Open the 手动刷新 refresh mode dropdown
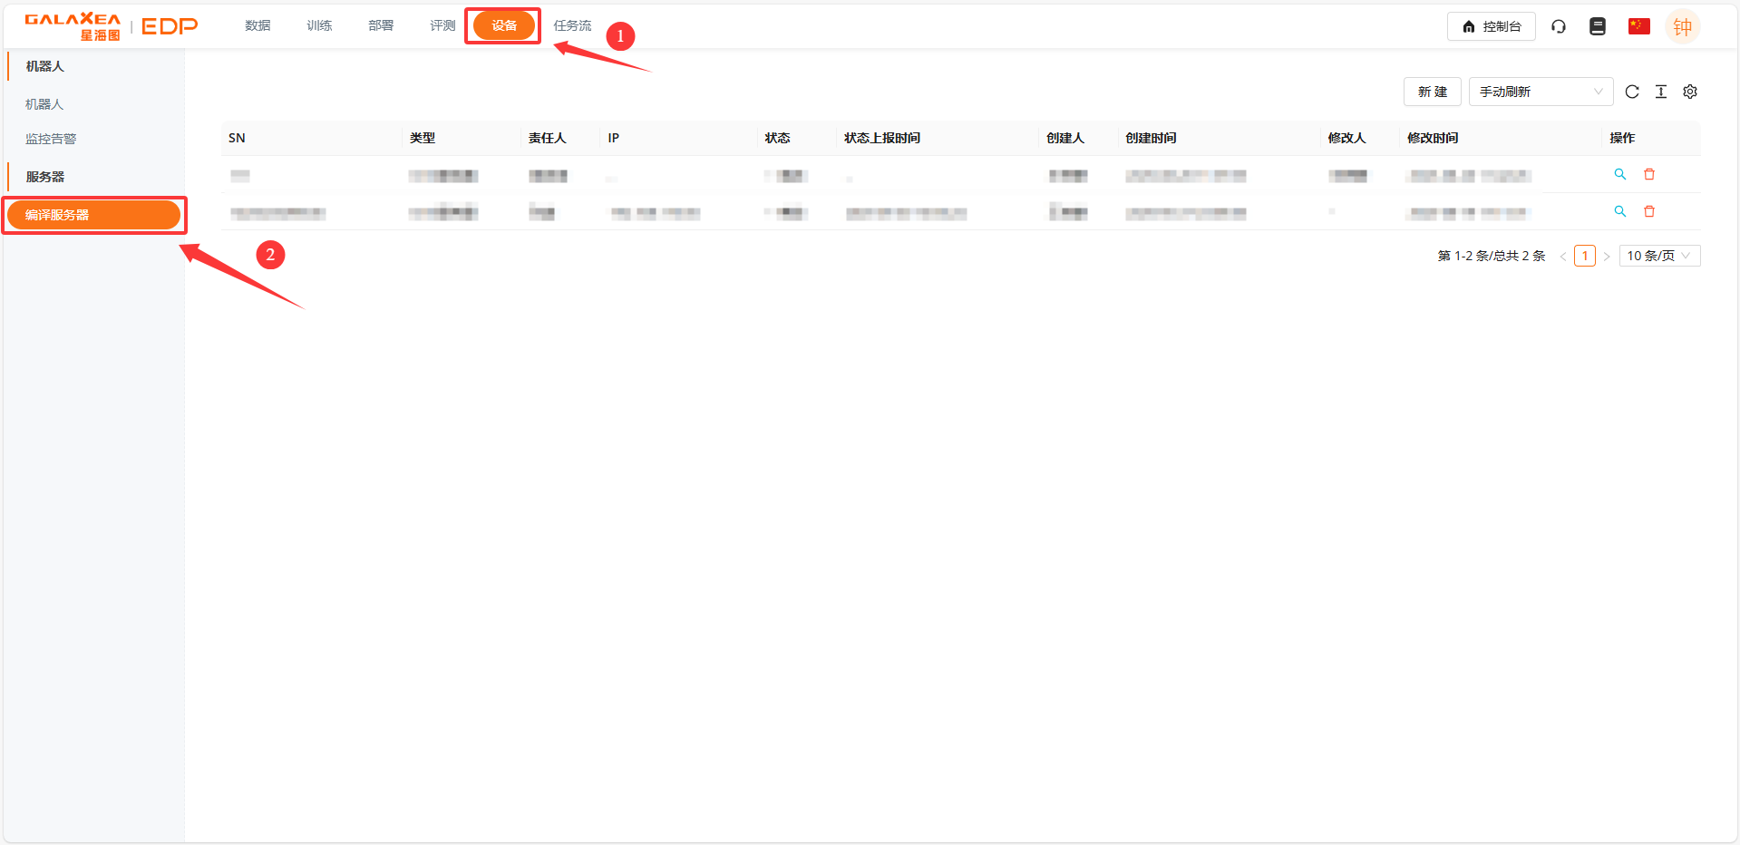Image resolution: width=1740 pixels, height=845 pixels. (x=1540, y=92)
